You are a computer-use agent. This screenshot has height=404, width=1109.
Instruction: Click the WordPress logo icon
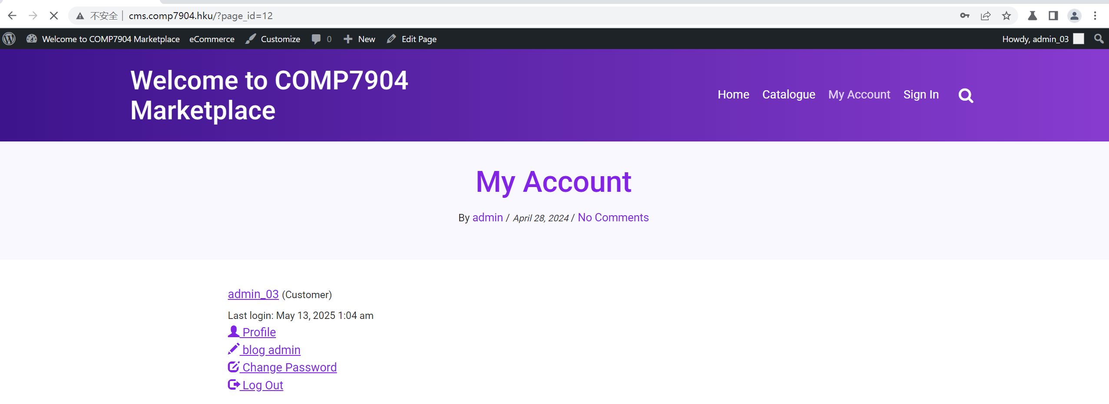coord(9,39)
